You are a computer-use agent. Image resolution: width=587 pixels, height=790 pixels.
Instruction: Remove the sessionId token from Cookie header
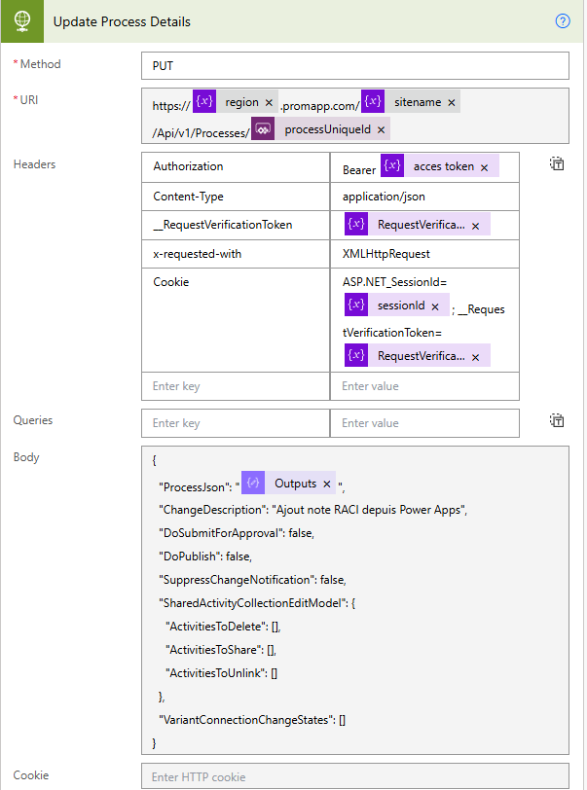pyautogui.click(x=435, y=305)
